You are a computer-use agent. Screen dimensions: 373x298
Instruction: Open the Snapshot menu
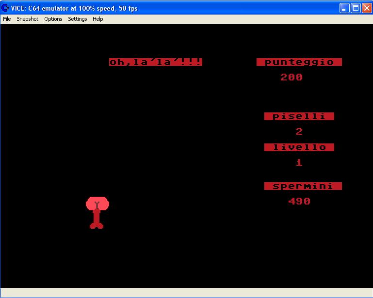coord(27,19)
